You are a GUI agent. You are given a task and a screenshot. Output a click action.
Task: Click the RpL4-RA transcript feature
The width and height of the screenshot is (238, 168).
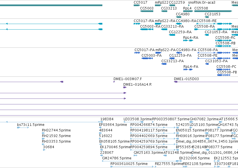188,40
